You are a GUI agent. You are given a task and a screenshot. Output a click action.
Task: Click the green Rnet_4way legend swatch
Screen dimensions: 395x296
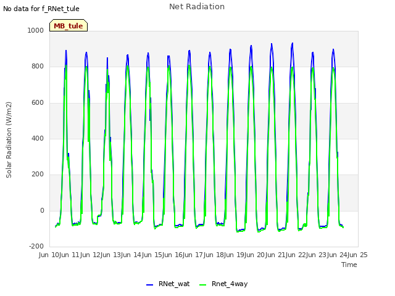click(x=202, y=285)
